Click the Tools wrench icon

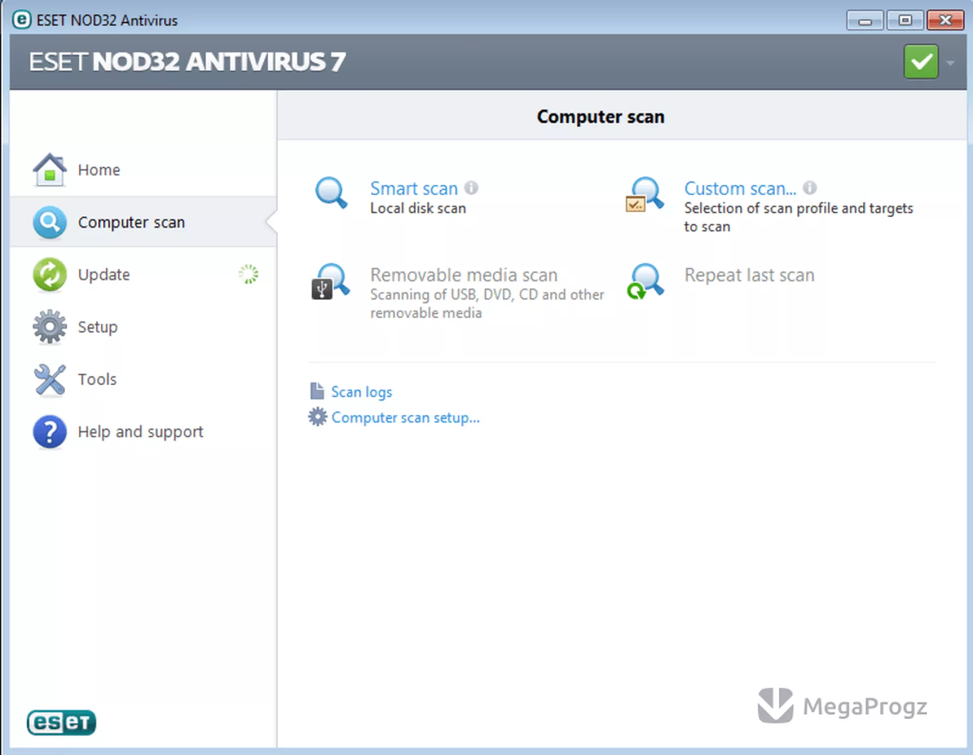click(50, 379)
